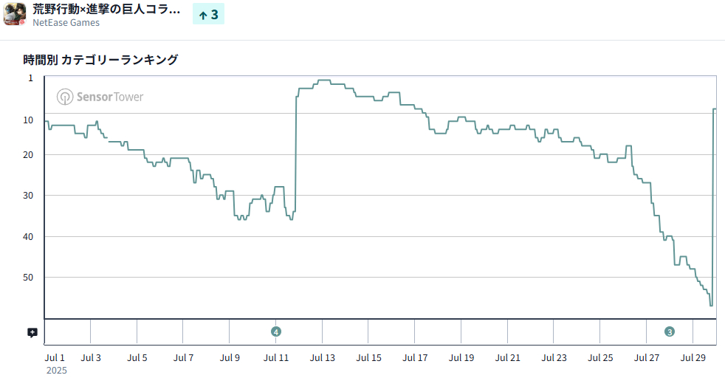Viewport: 725px width, 378px height.
Task: Click the ranking line's peak near Jul 13
Action: tap(323, 80)
